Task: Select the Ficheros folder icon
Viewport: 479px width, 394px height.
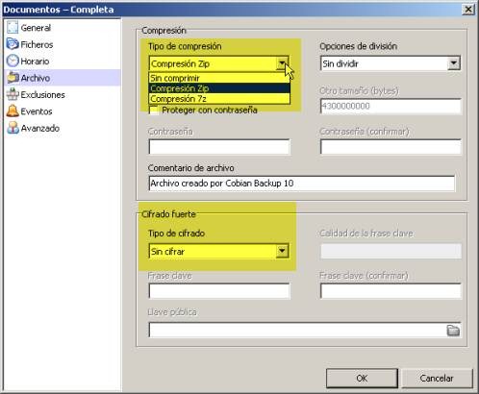Action: click(13, 44)
